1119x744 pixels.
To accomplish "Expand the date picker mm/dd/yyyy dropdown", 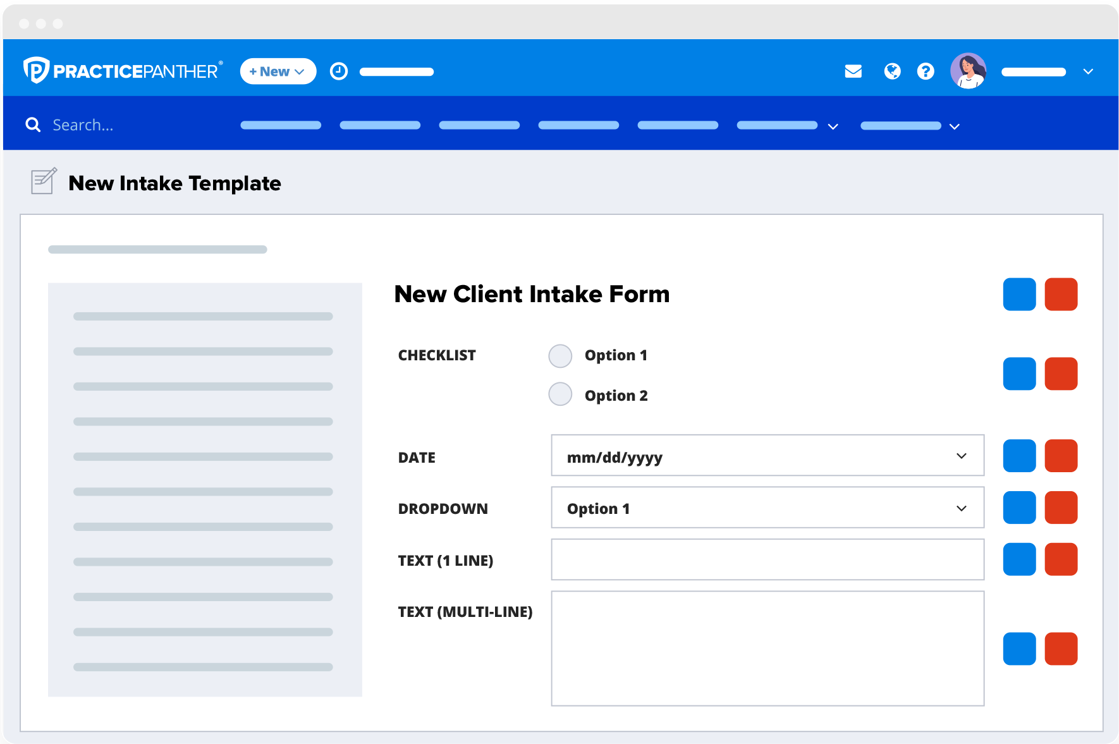I will pyautogui.click(x=962, y=455).
